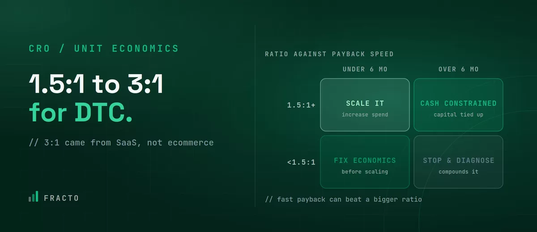The width and height of the screenshot is (537, 232).
Task: Click the 'compounds it' subtitle text
Action: click(x=458, y=172)
